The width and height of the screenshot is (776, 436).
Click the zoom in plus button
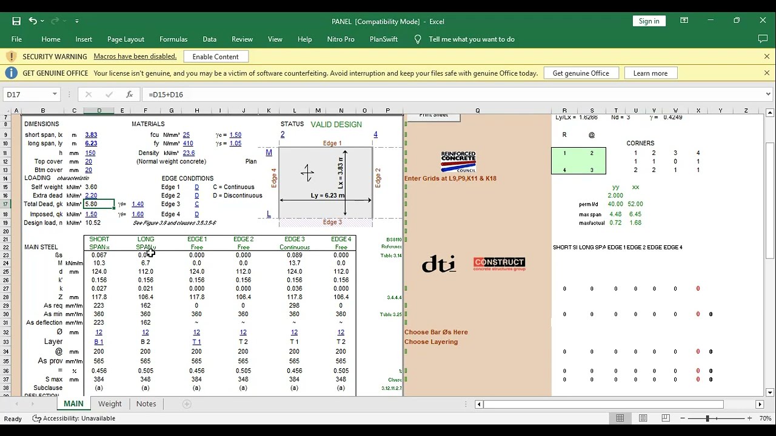pyautogui.click(x=750, y=418)
